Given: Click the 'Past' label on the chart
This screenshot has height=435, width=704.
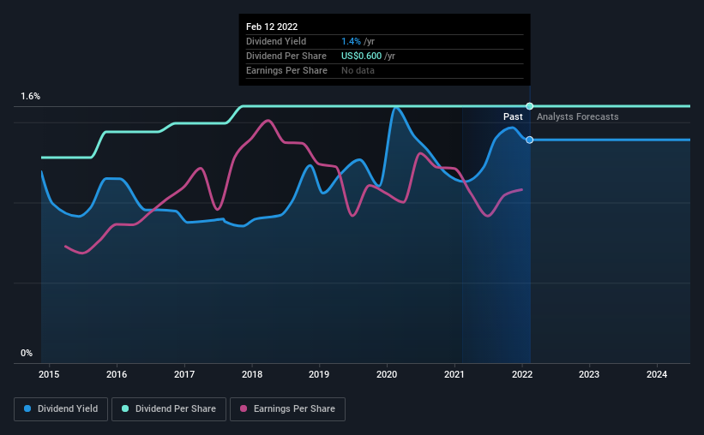Looking at the screenshot, I should [513, 116].
